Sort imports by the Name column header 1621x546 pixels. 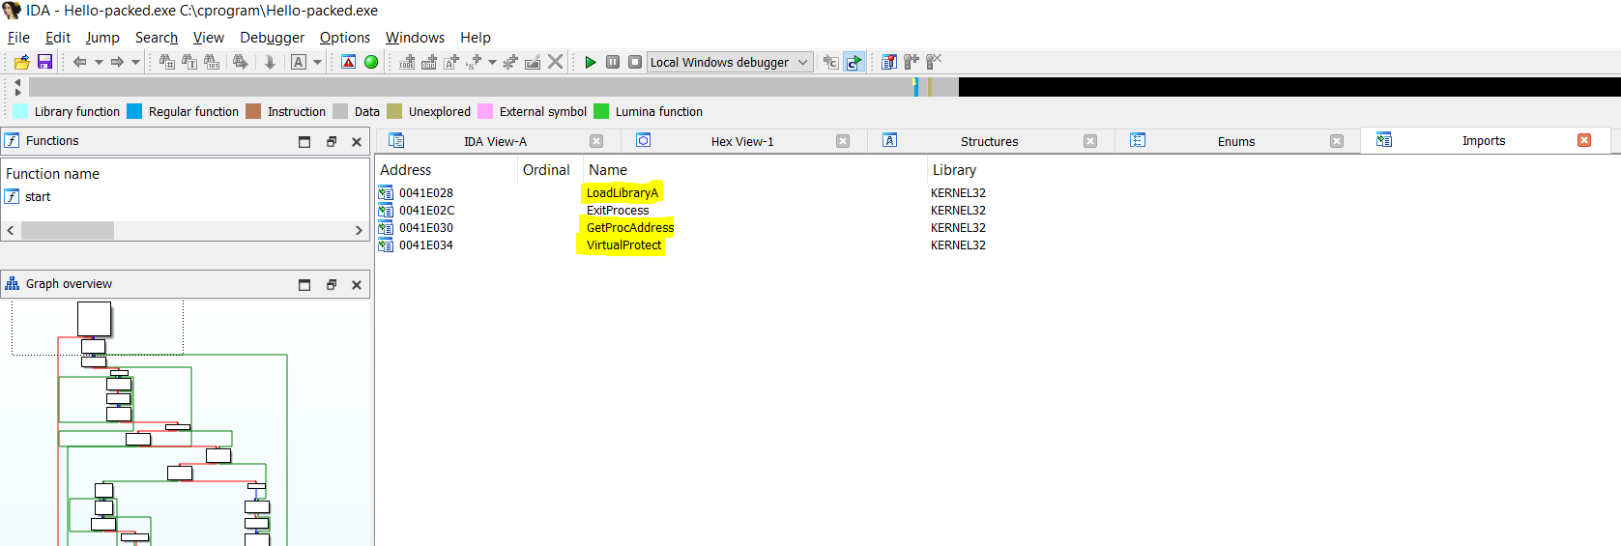(x=608, y=170)
